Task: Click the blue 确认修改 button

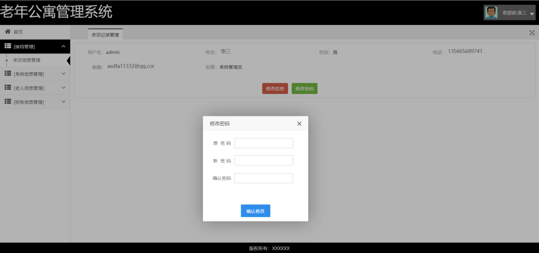Action: click(x=255, y=211)
